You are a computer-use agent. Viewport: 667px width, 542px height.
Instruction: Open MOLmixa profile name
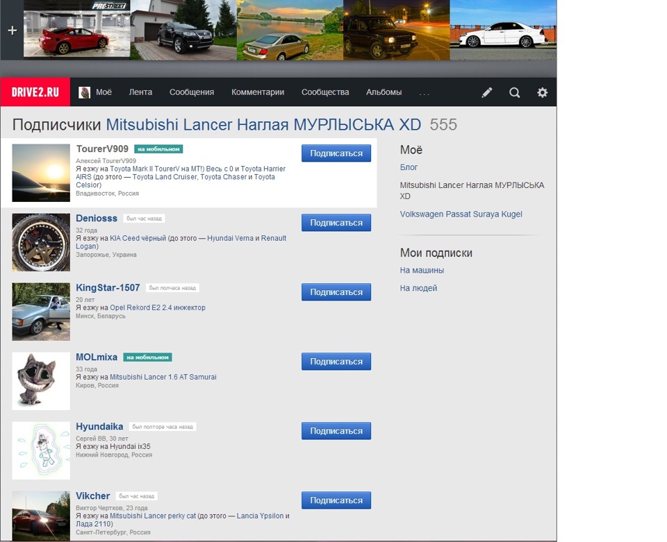click(97, 357)
